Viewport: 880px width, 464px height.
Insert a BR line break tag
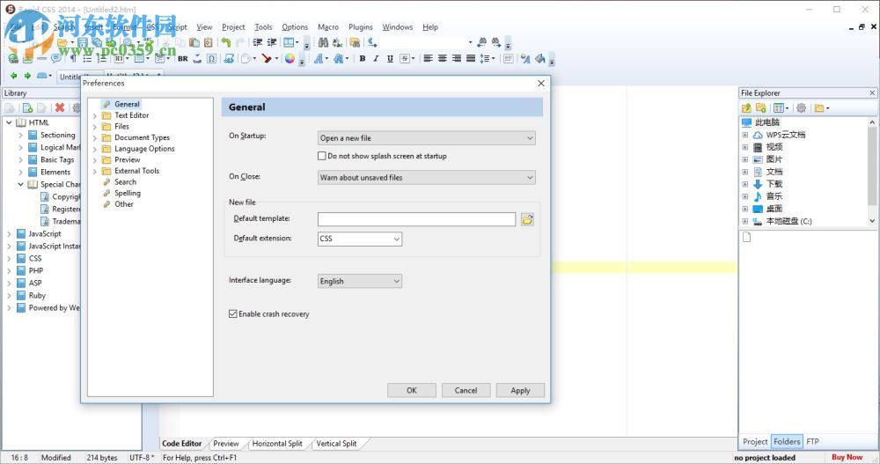[x=183, y=58]
